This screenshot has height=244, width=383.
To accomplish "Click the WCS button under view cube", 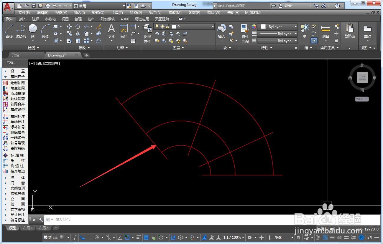I will click(362, 99).
